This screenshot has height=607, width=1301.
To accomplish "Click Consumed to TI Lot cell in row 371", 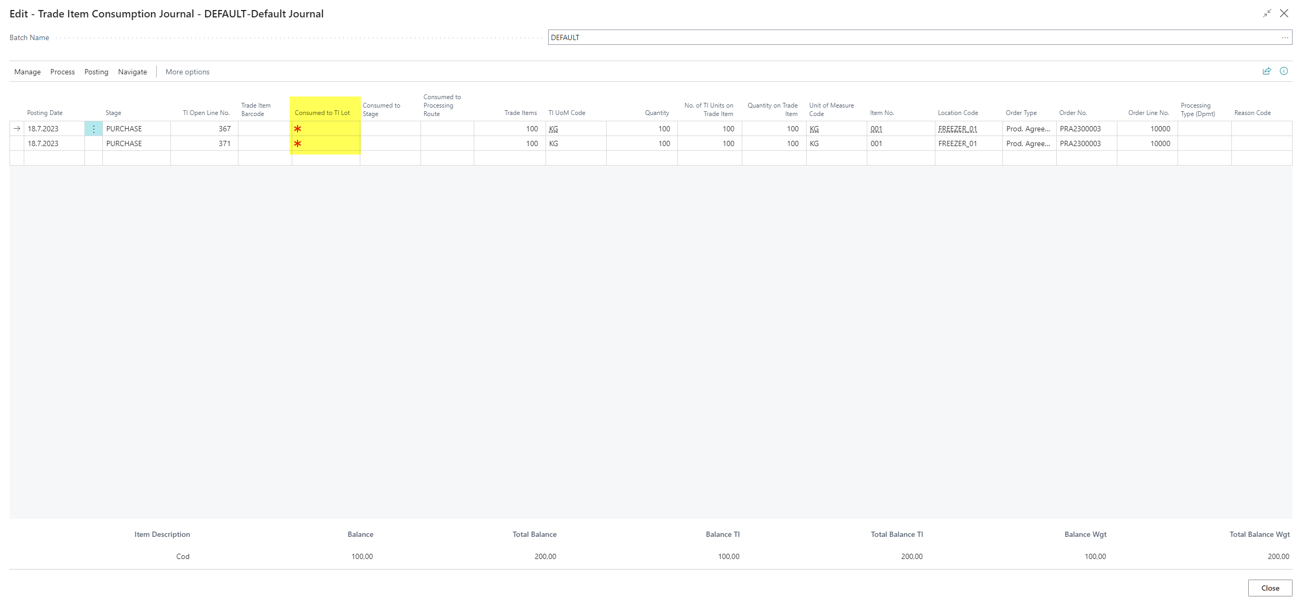I will coord(326,143).
